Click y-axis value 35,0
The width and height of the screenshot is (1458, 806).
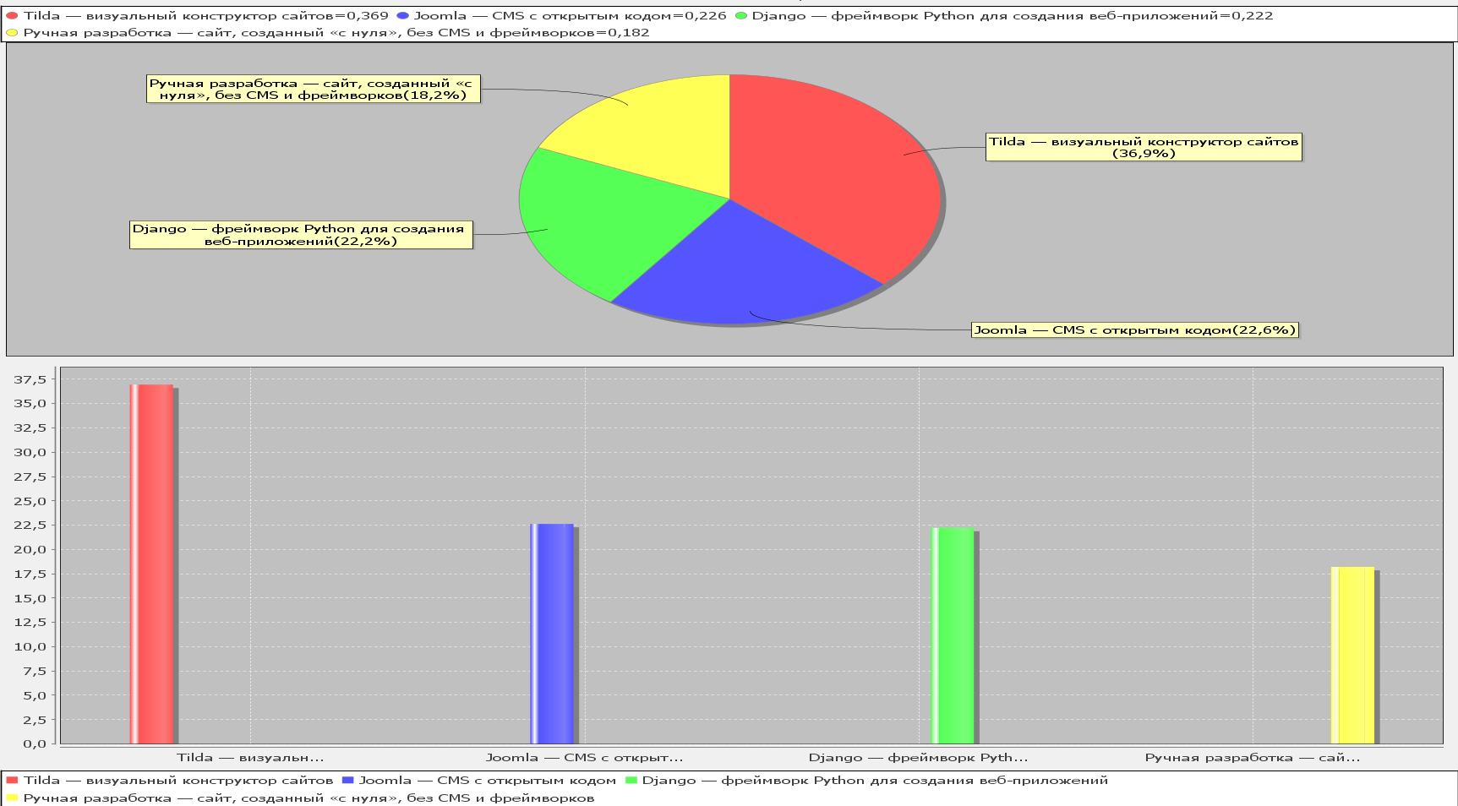(x=30, y=404)
